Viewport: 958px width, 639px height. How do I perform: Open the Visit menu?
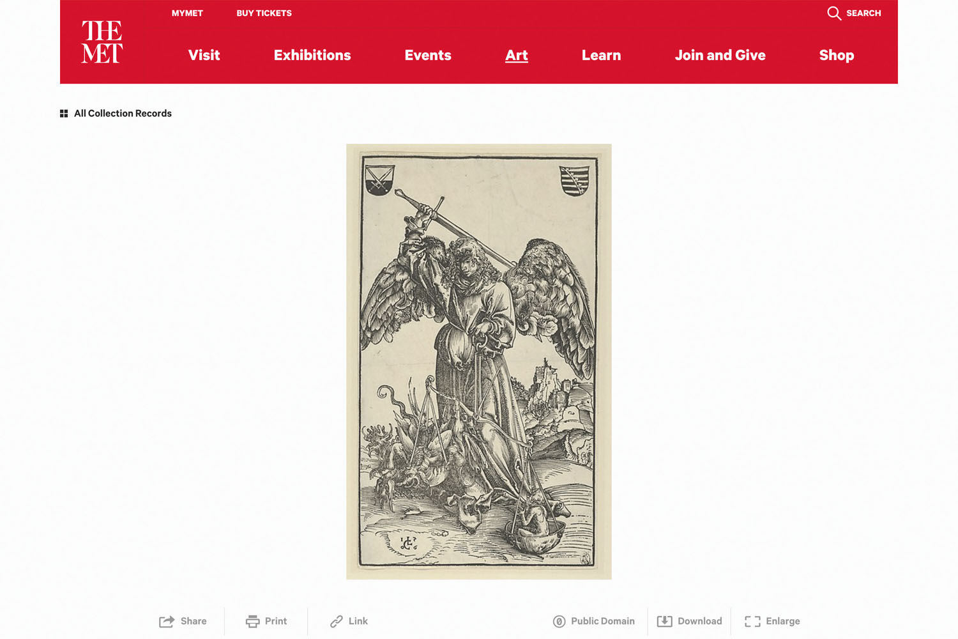[x=204, y=56]
